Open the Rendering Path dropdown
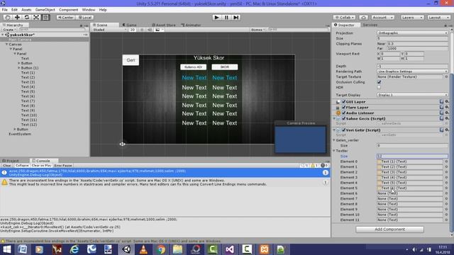The width and height of the screenshot is (454, 255). (x=412, y=72)
